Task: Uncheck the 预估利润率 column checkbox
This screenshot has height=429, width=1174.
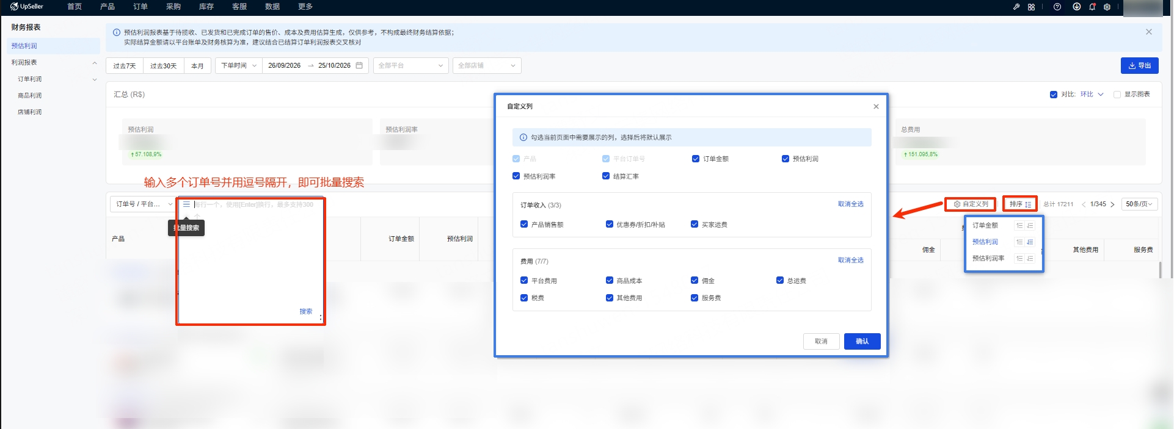Action: [x=516, y=176]
